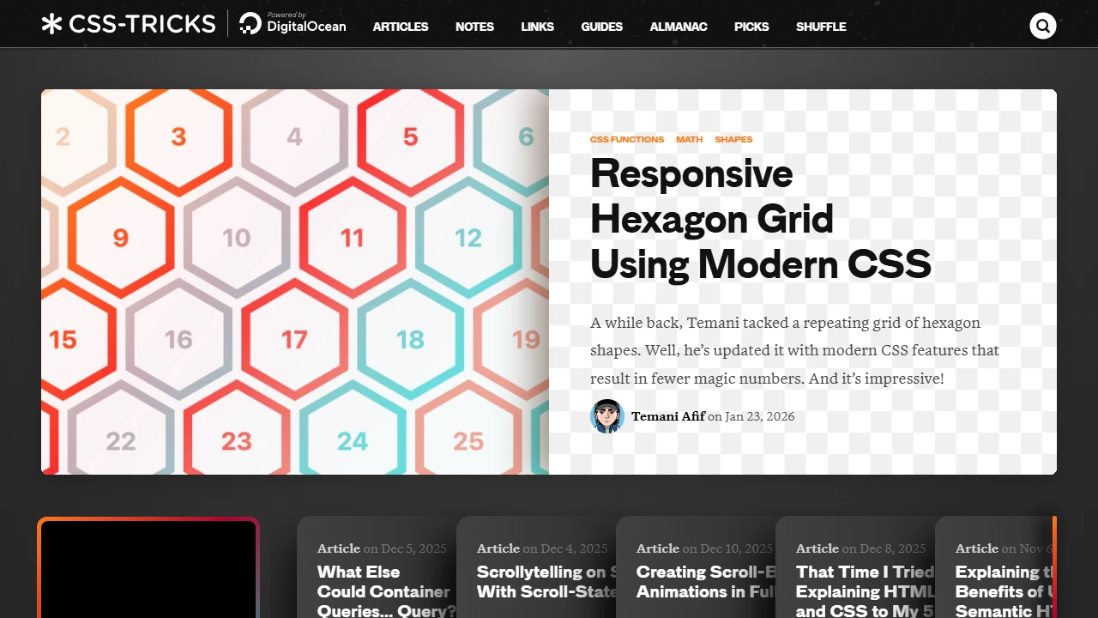Open the Responsive Hexagon Grid article title
This screenshot has width=1098, height=618.
pyautogui.click(x=760, y=219)
